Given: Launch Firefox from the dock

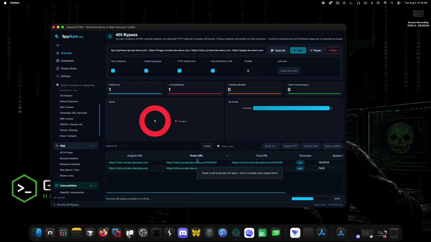Looking at the screenshot, I should (x=103, y=233).
